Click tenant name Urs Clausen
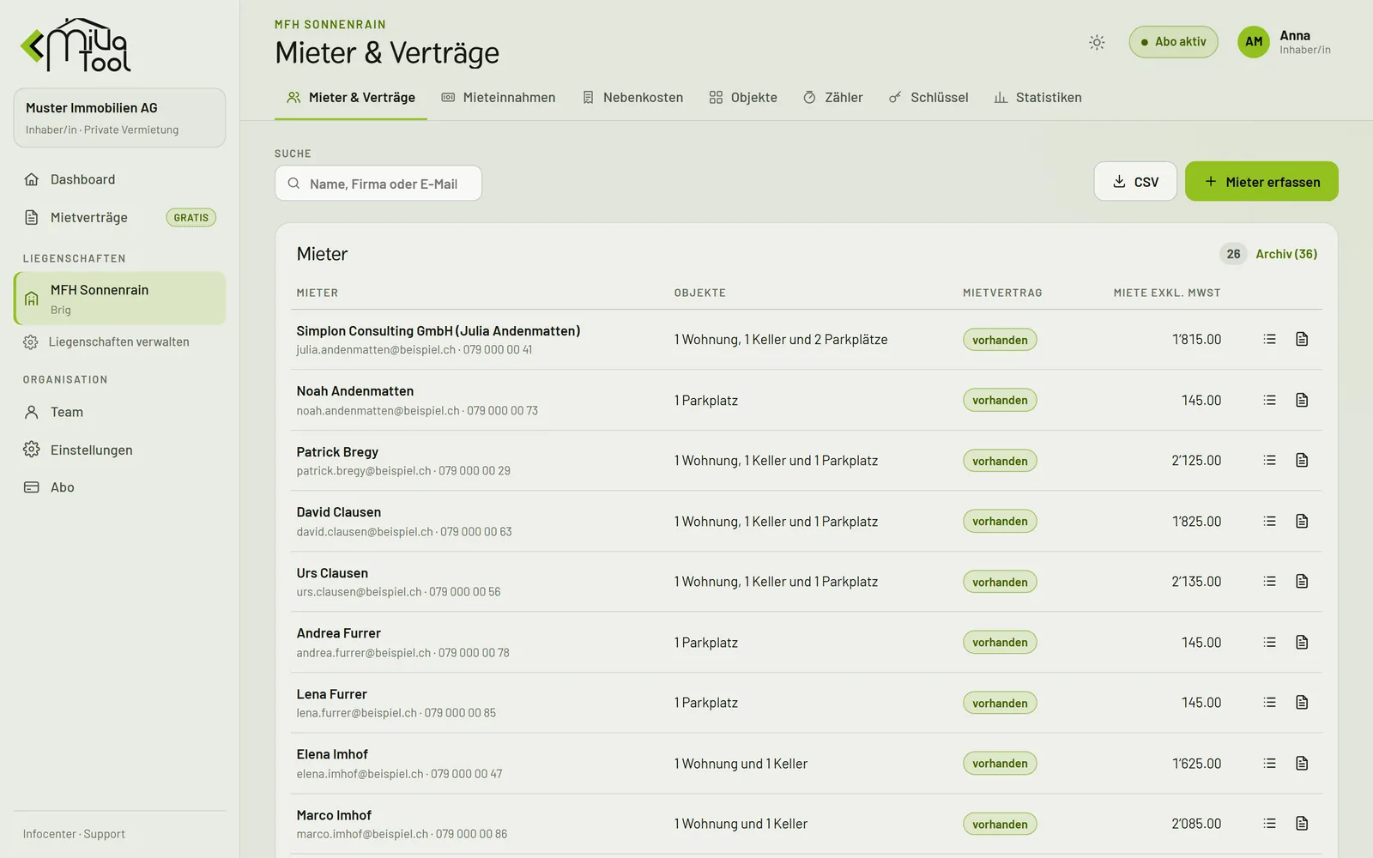The width and height of the screenshot is (1373, 858). point(332,573)
